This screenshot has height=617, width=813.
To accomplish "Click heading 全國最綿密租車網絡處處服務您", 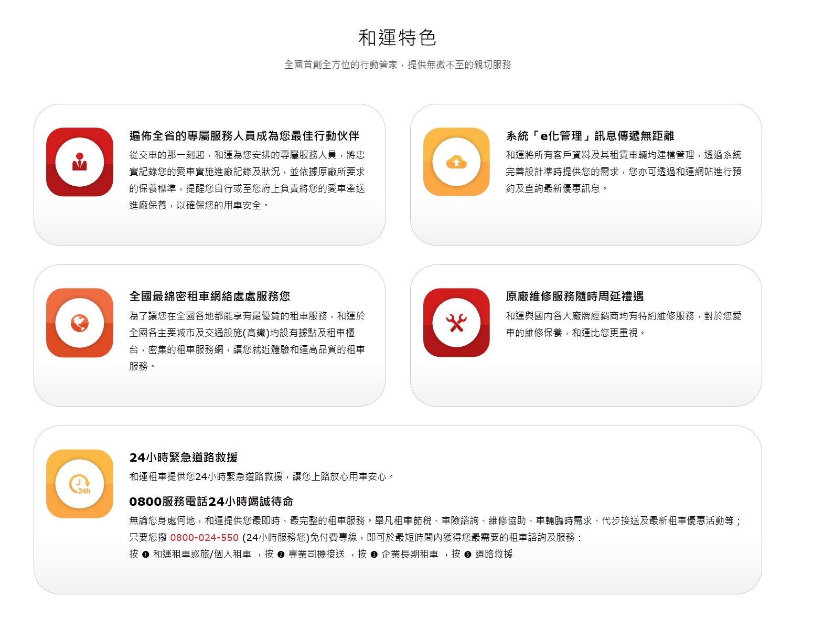I will click(x=210, y=296).
